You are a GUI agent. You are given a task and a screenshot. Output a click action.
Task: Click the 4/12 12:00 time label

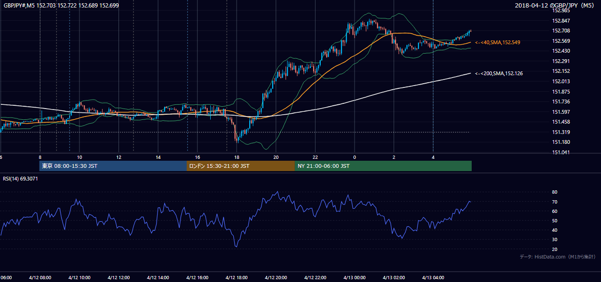click(119, 278)
